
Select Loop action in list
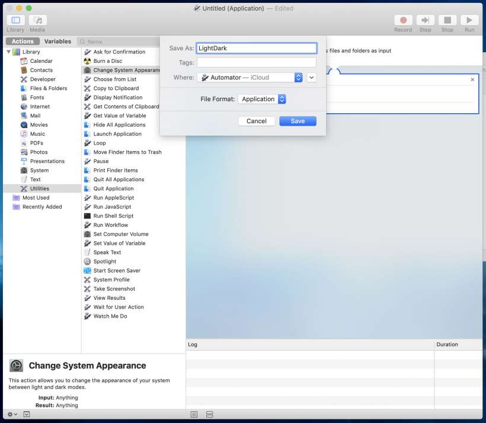(100, 143)
